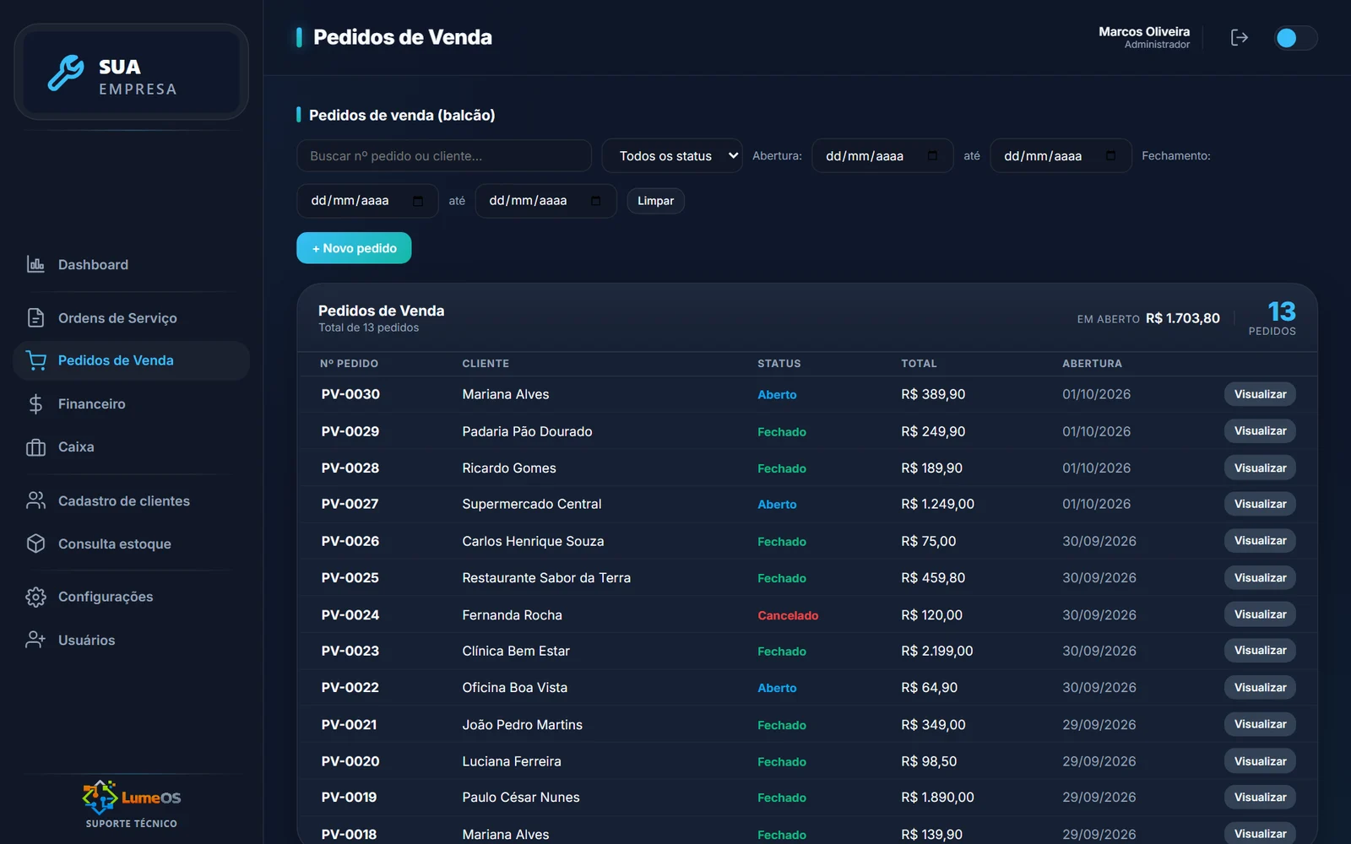This screenshot has width=1351, height=844.
Task: Go to Ordens de Serviço menu item
Action: click(132, 317)
